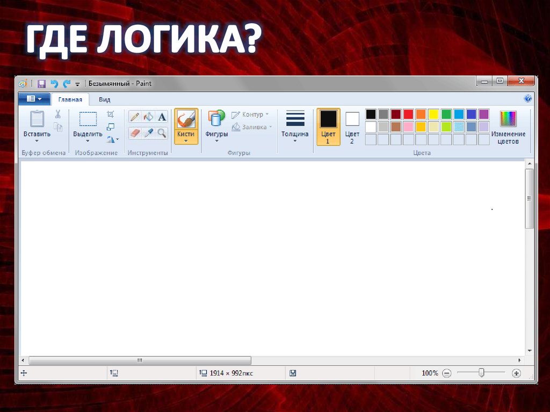The image size is (550, 412).
Task: Expand the Толщина dropdown arrow
Action: click(295, 141)
